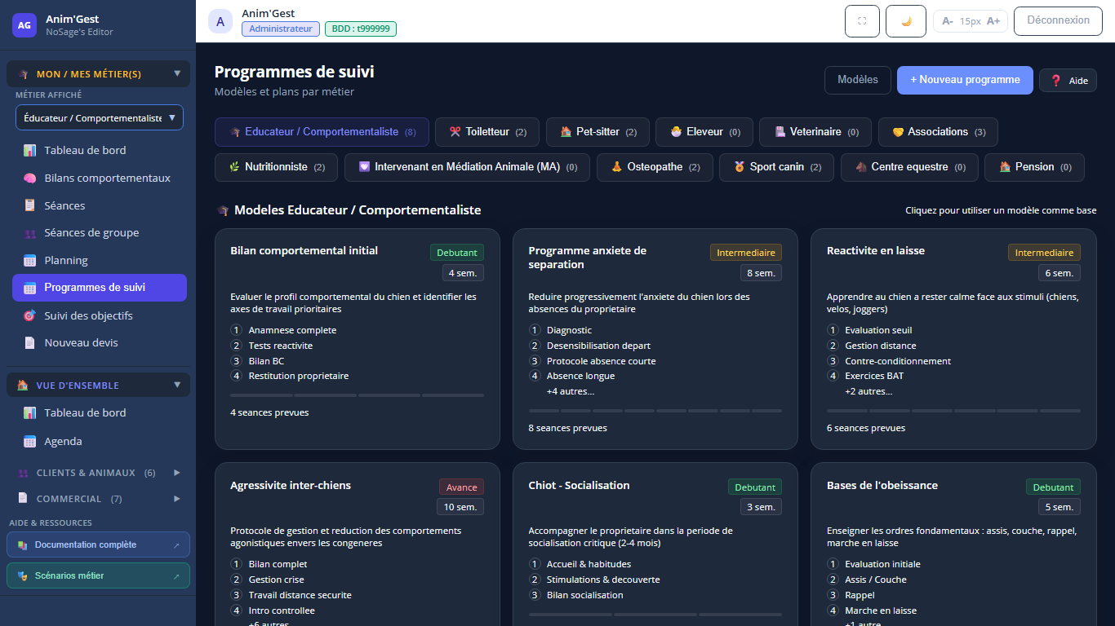Expand the Commercial section

[x=98, y=499]
